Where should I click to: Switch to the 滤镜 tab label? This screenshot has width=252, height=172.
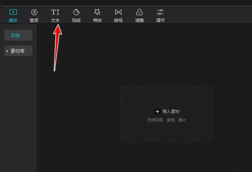tap(139, 21)
